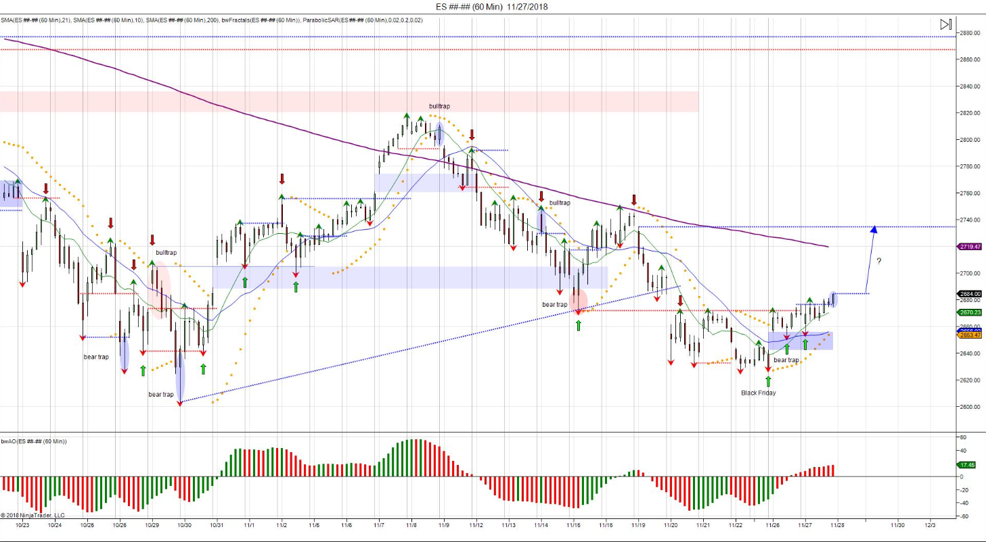Click the 10/30 date axis label
Image resolution: width=986 pixels, height=542 pixels.
click(x=185, y=524)
